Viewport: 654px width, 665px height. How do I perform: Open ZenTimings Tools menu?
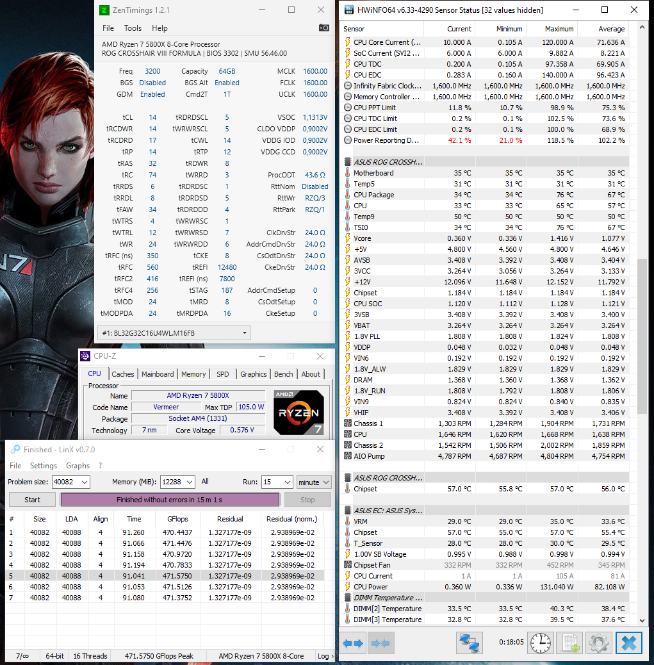click(x=133, y=28)
